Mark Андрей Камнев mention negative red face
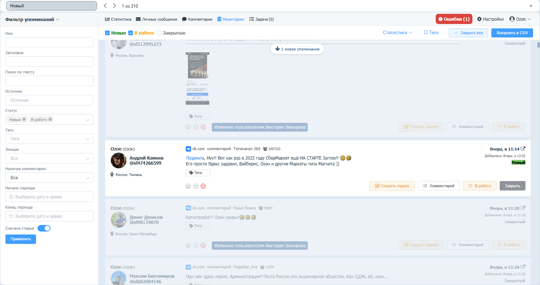Image resolution: width=540 pixels, height=285 pixels. click(x=203, y=186)
